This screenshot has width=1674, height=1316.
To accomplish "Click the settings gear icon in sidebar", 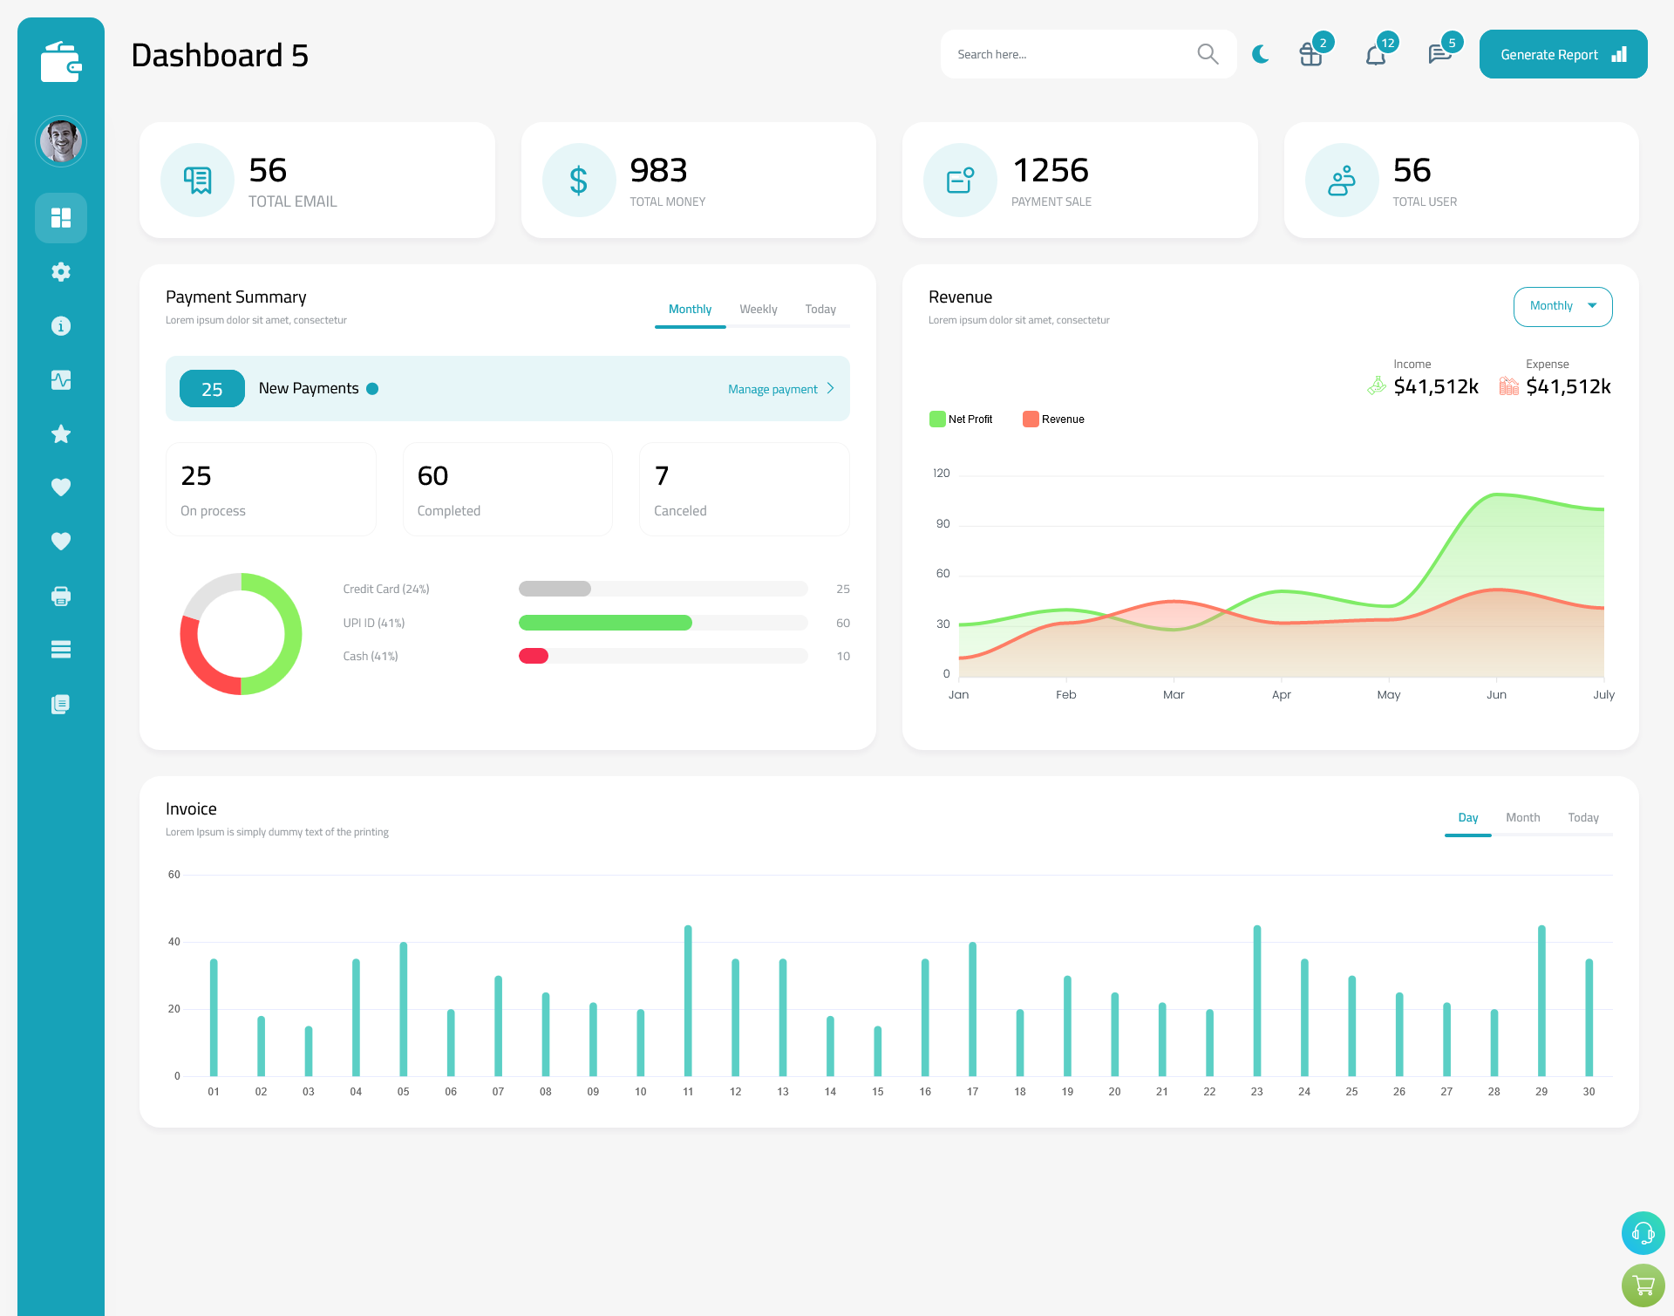I will tap(61, 270).
